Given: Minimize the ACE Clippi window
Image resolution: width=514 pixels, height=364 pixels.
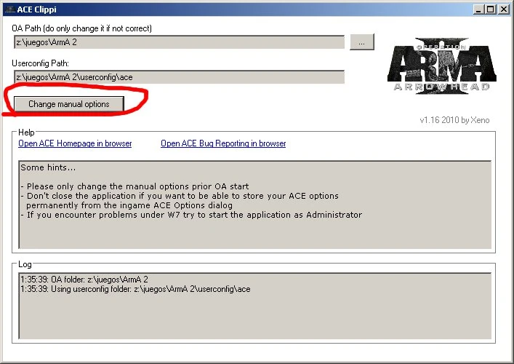Looking at the screenshot, I should coord(478,9).
